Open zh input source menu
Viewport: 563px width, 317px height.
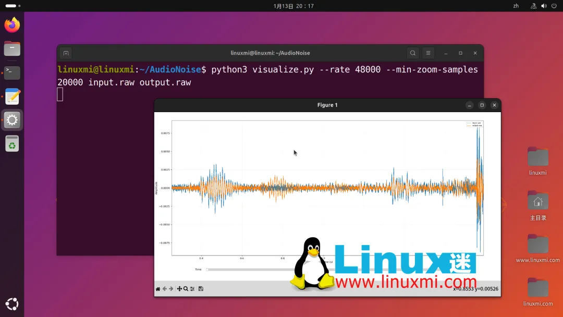pos(516,6)
